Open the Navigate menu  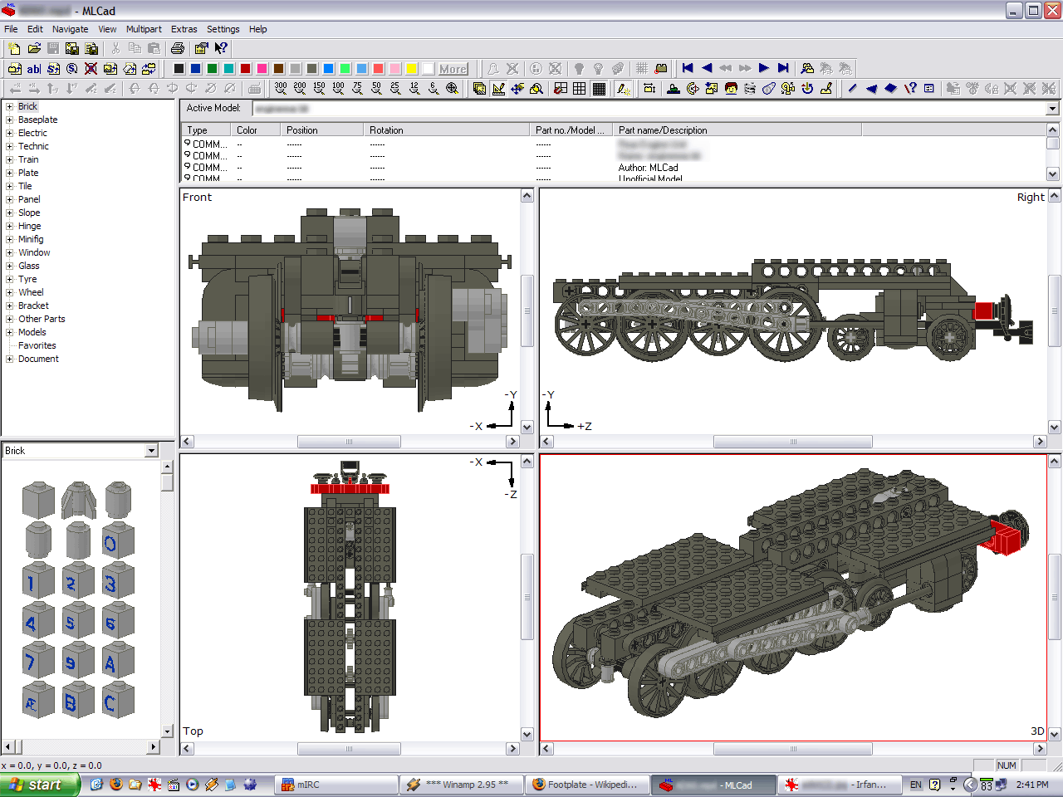click(x=70, y=29)
